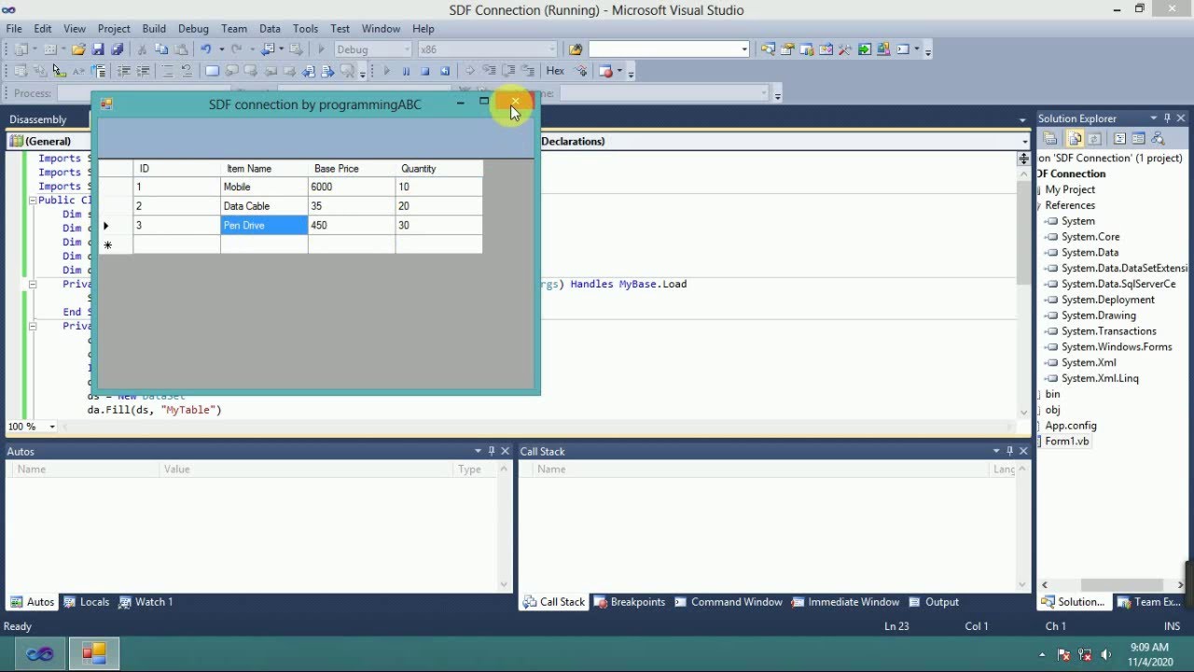The width and height of the screenshot is (1194, 672).
Task: Toggle Hex display button
Action: [555, 71]
